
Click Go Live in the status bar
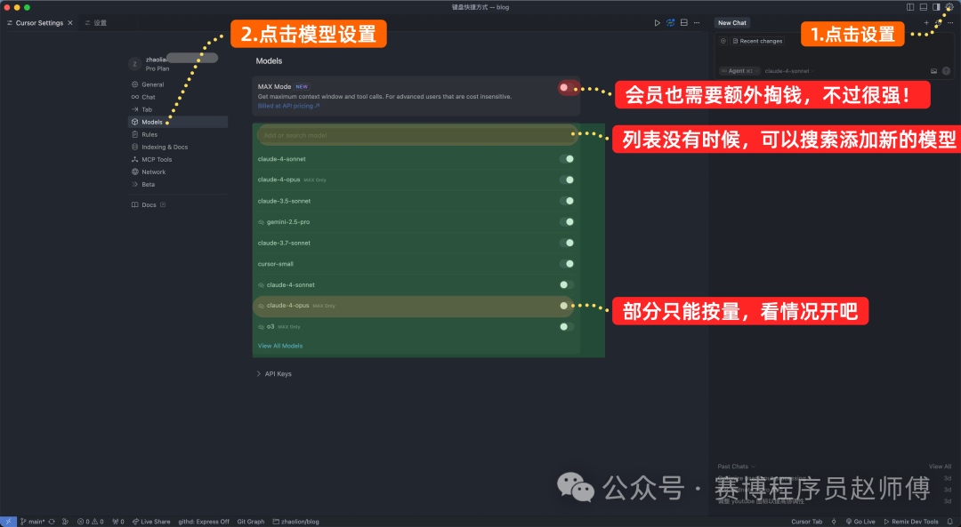pyautogui.click(x=860, y=522)
